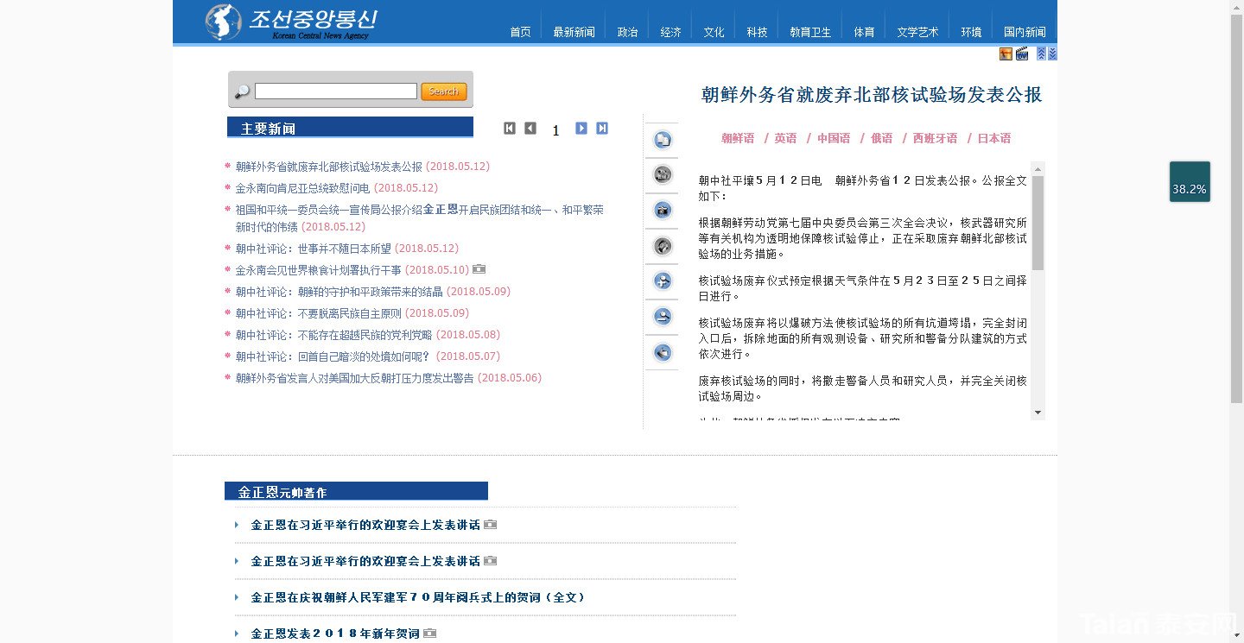The image size is (1244, 643).
Task: Click the 38.2% floating badge
Action: 1190,182
